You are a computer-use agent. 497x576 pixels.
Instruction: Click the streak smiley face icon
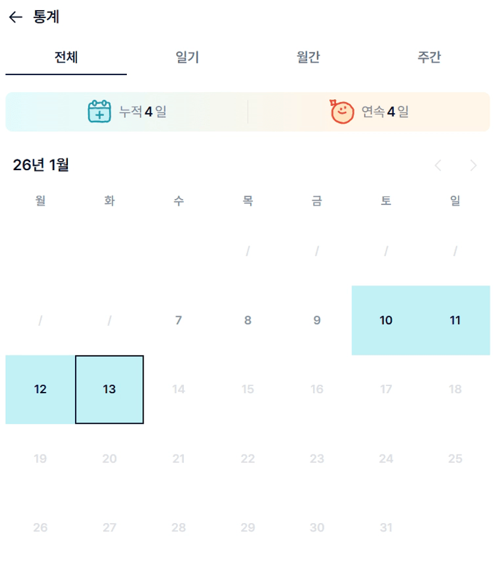tap(342, 111)
